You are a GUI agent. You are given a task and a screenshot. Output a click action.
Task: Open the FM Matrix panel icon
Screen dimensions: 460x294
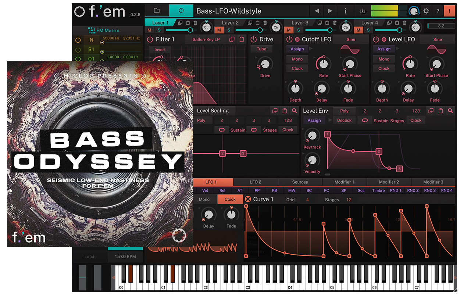pos(92,31)
